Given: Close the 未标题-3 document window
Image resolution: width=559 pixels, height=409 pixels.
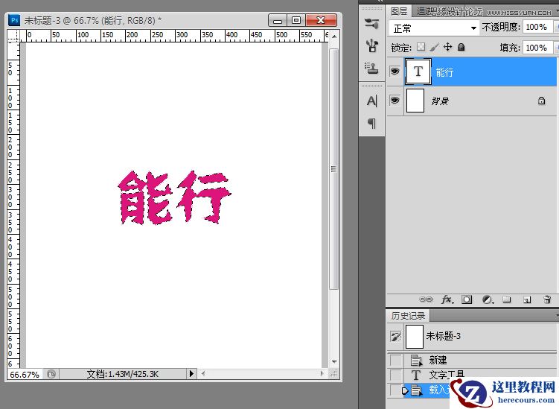Looking at the screenshot, I should tap(322, 21).
